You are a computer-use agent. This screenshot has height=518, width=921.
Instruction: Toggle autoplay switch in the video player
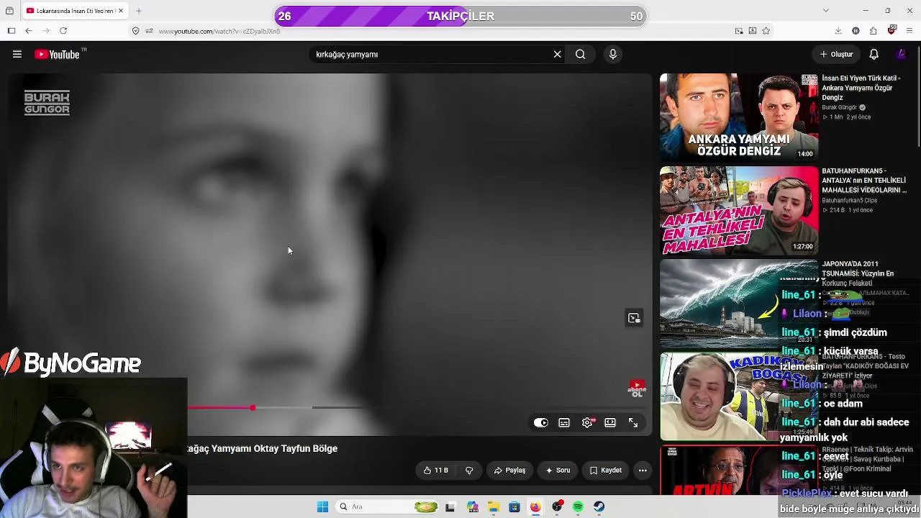[x=541, y=423]
